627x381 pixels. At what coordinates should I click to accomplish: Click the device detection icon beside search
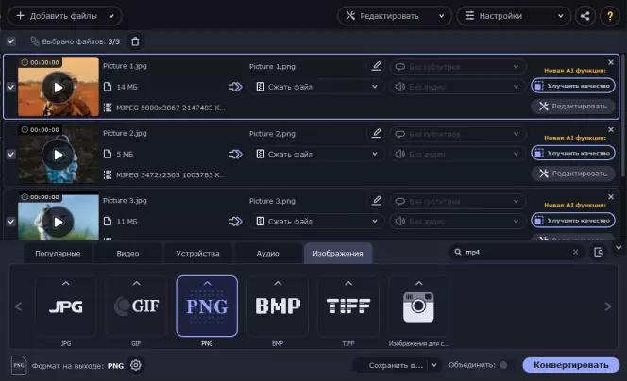[599, 252]
